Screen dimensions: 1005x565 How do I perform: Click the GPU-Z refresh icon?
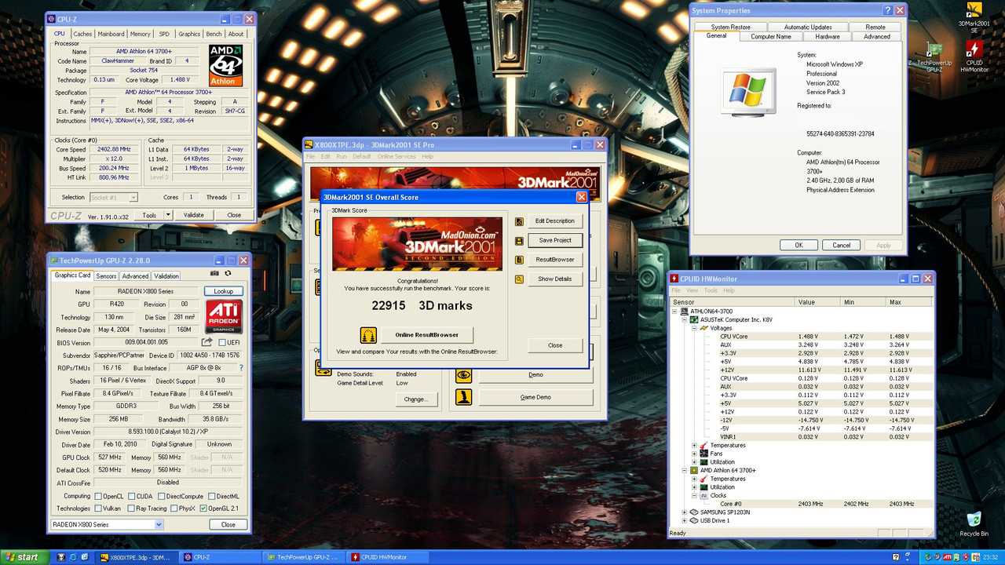(x=228, y=273)
